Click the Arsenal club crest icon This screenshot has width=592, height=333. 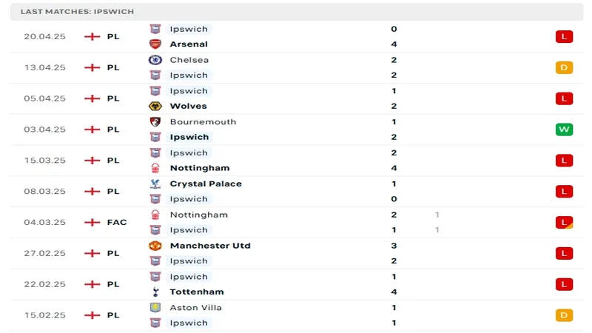coord(155,44)
